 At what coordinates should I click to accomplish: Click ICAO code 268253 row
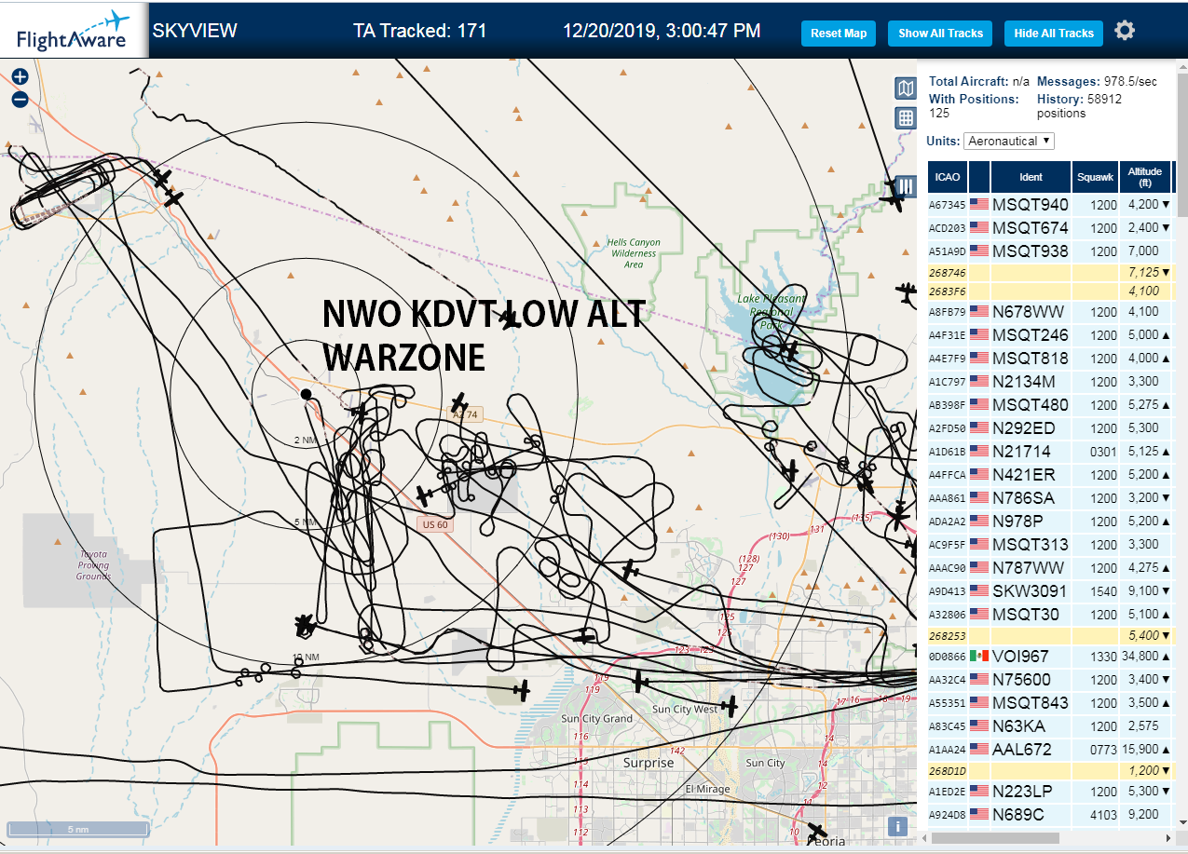pos(1050,635)
